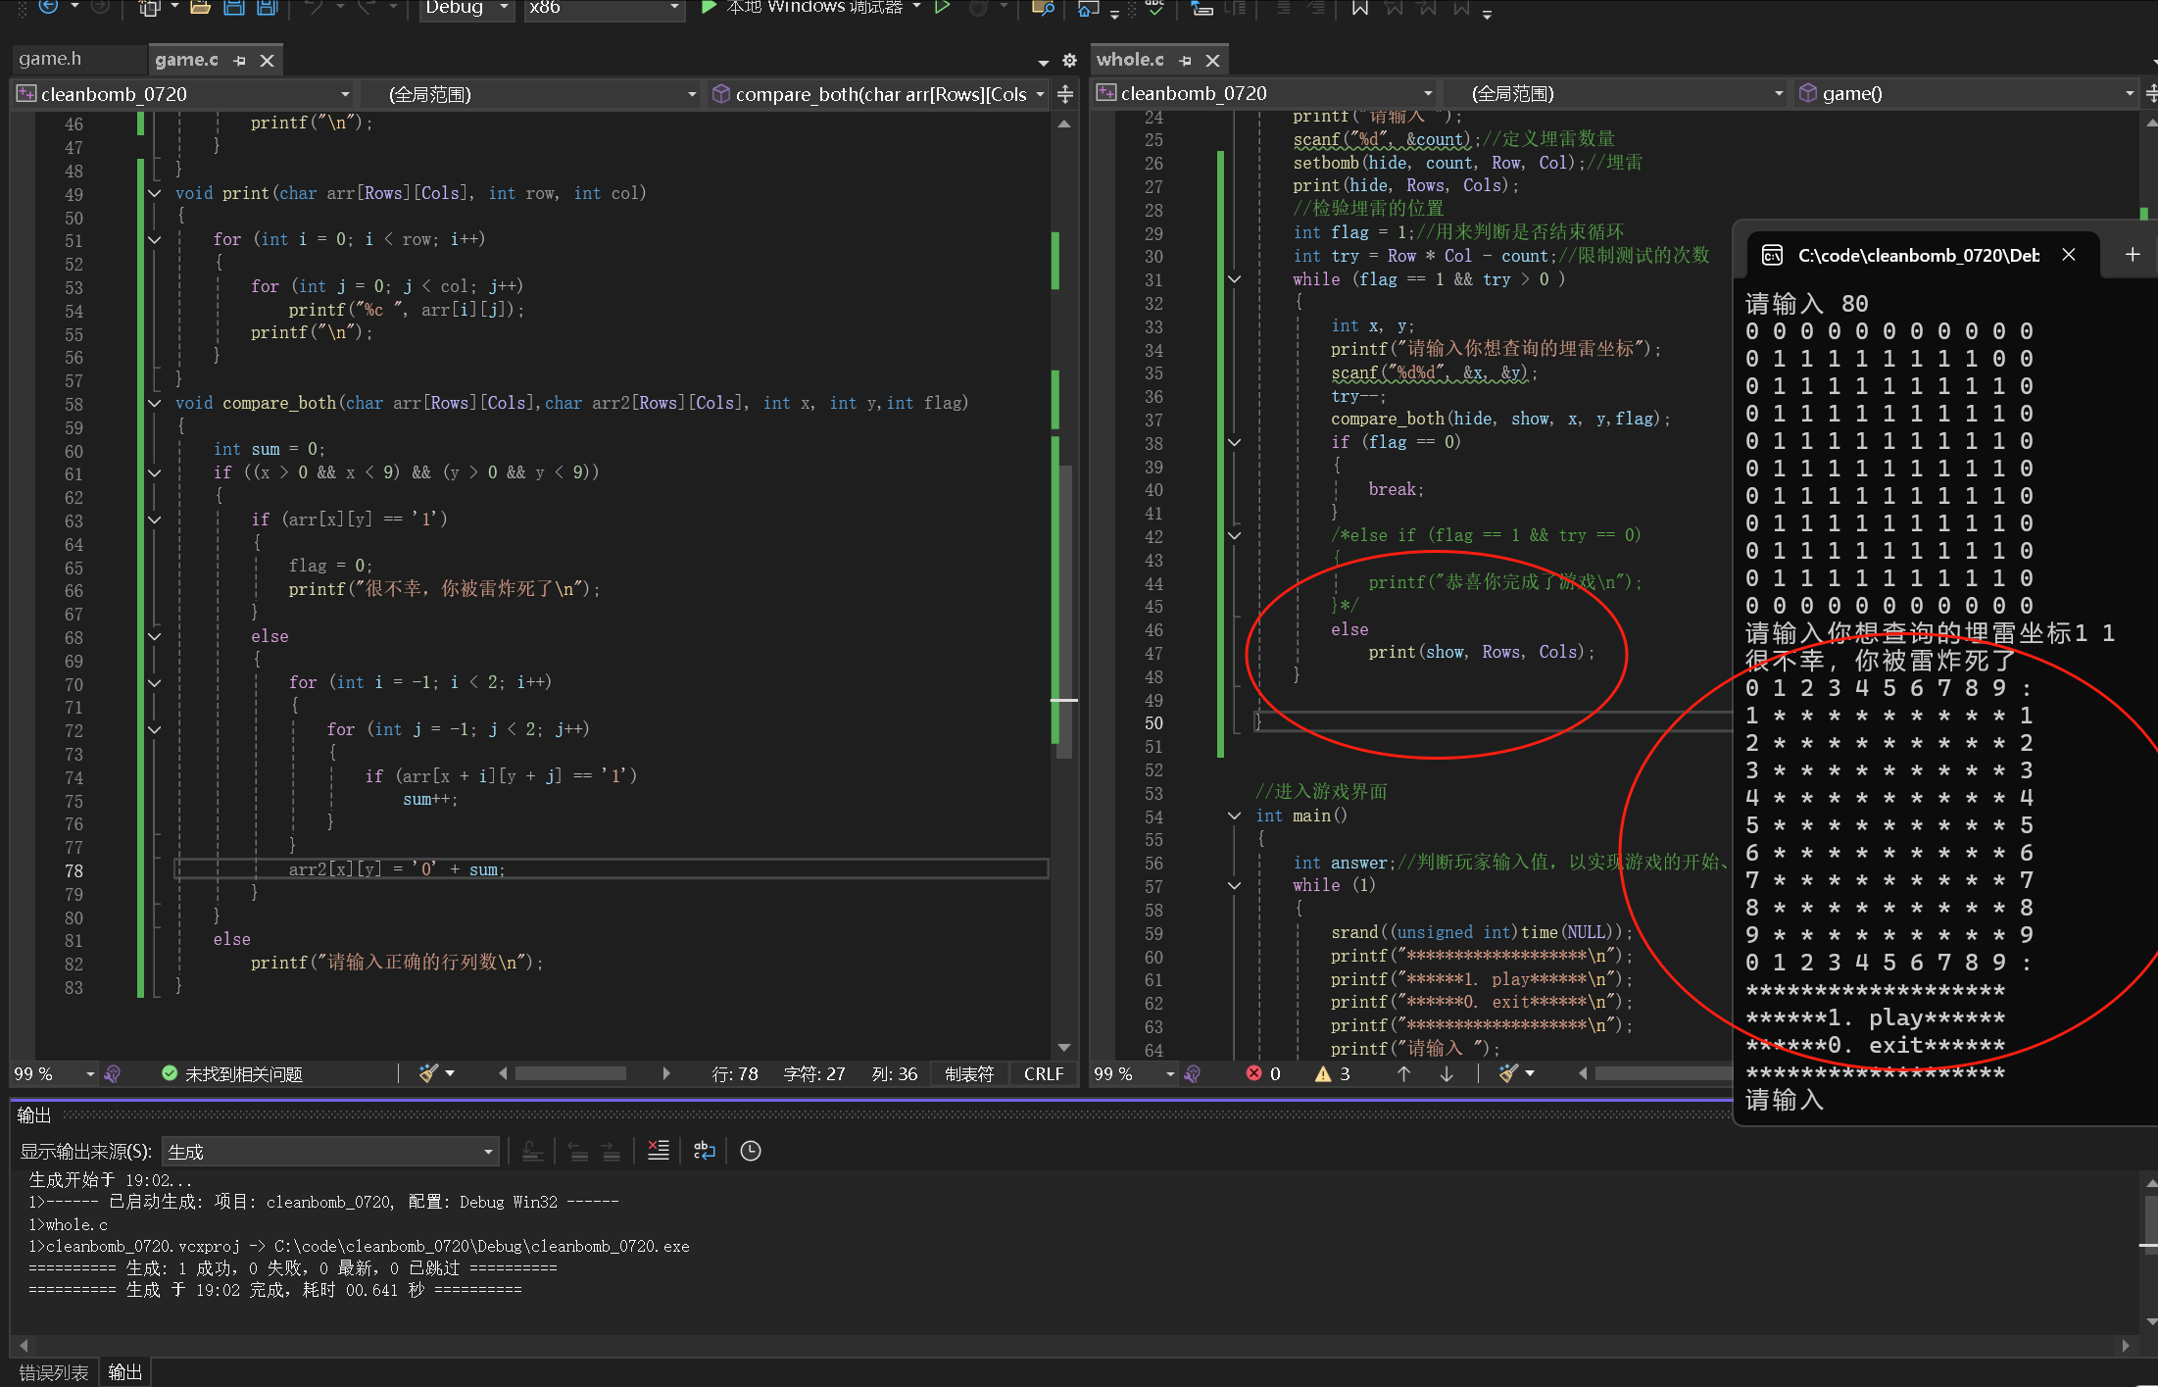Screen dimensions: 2158x1387
Task: Open new console tab with plus icon
Action: tap(2133, 255)
